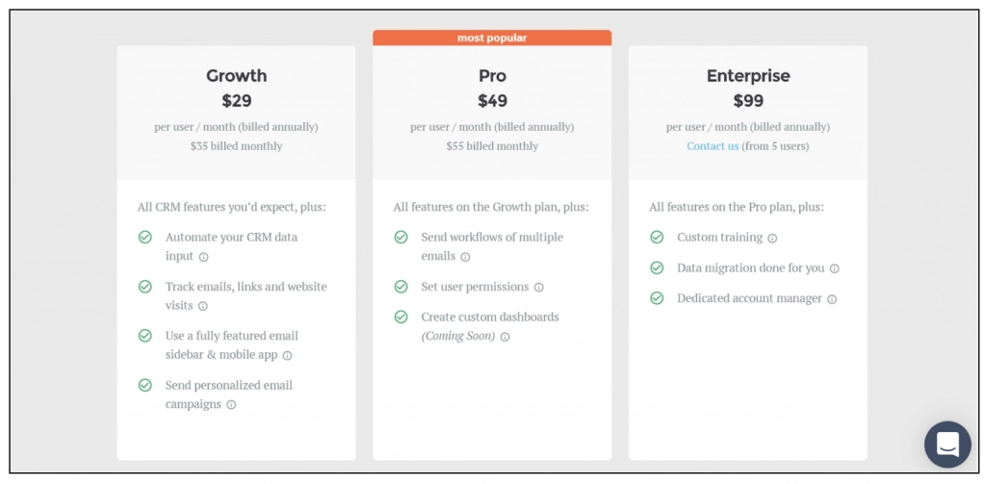Open the chat widget bubble
The height and width of the screenshot is (484, 986).
click(947, 444)
